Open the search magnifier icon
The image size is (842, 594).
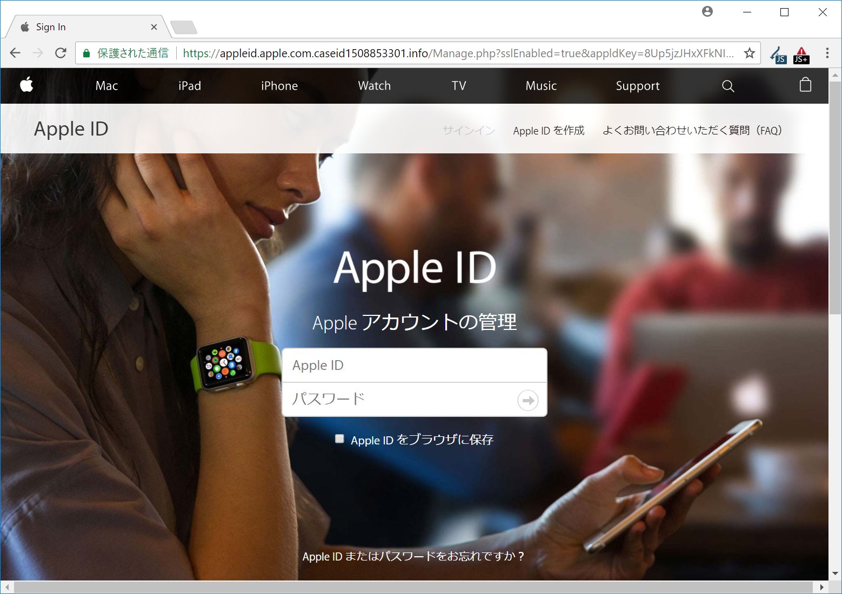tap(728, 86)
